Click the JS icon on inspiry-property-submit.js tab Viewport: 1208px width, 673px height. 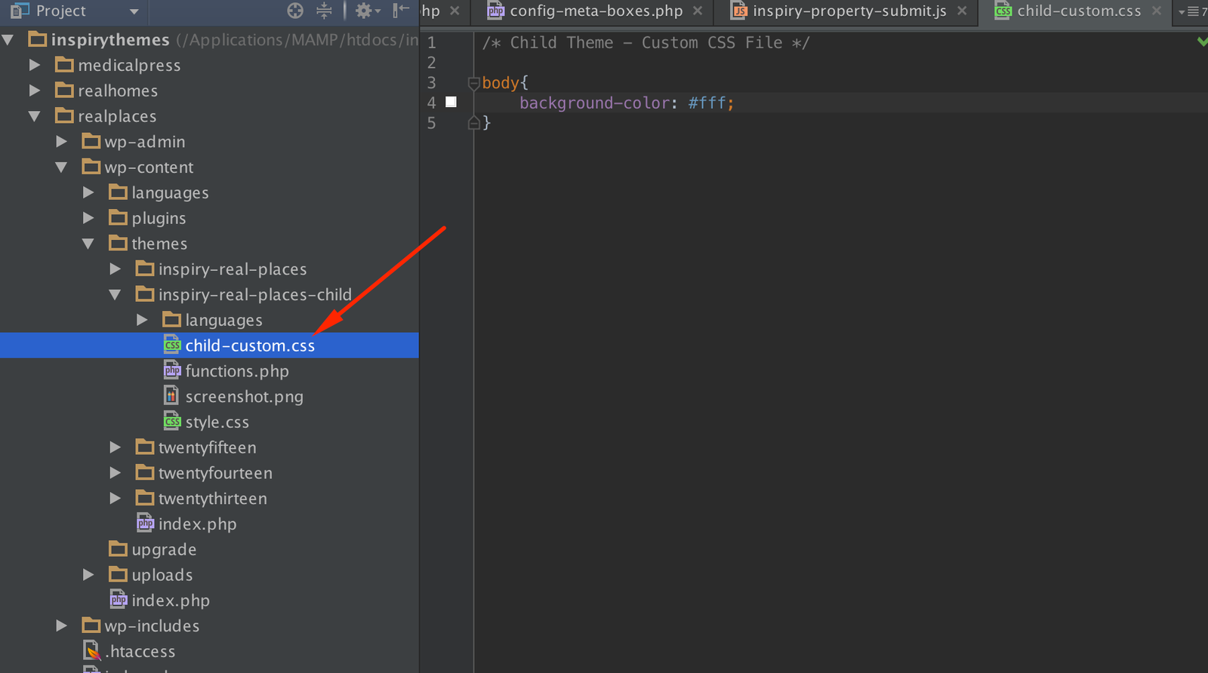[x=740, y=11]
